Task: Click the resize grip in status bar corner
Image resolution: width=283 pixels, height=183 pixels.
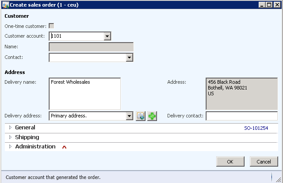Action: [x=279, y=179]
